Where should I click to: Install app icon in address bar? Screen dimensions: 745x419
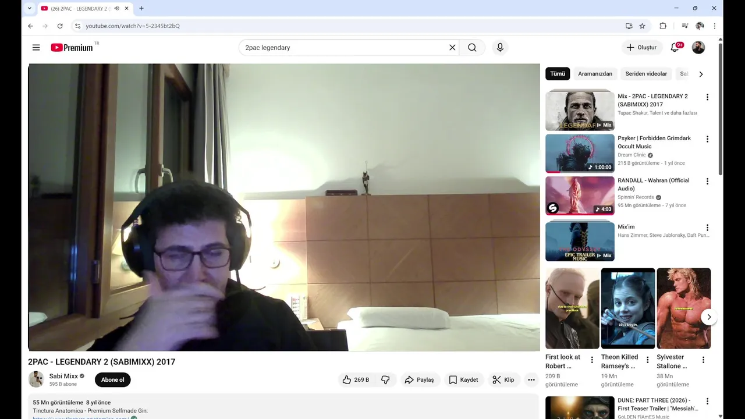629,26
